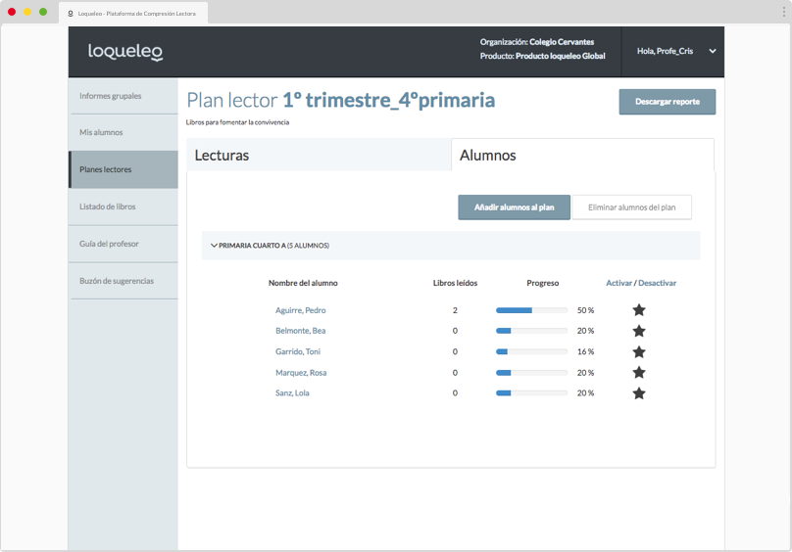Click Aguirre, Pedro's 50% progress bar
Image resolution: width=792 pixels, height=552 pixels.
coord(531,310)
